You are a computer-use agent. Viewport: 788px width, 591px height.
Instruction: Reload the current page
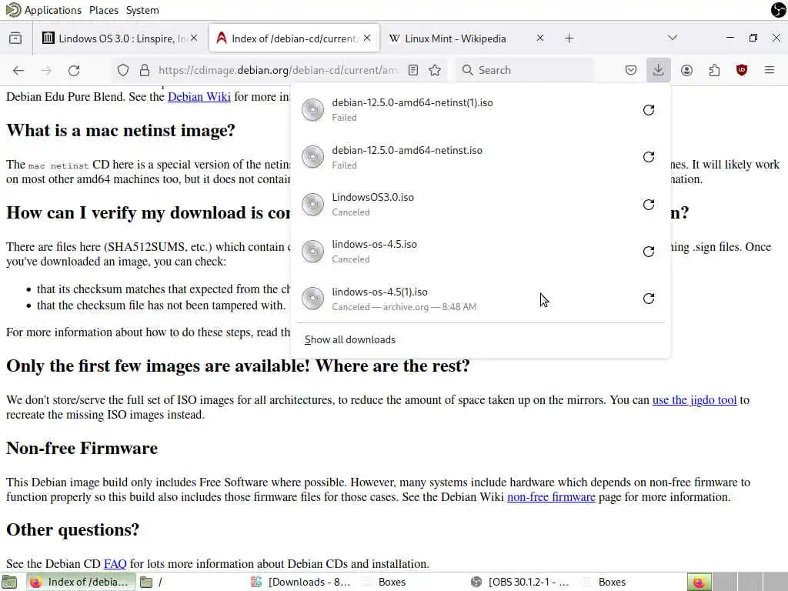[74, 70]
